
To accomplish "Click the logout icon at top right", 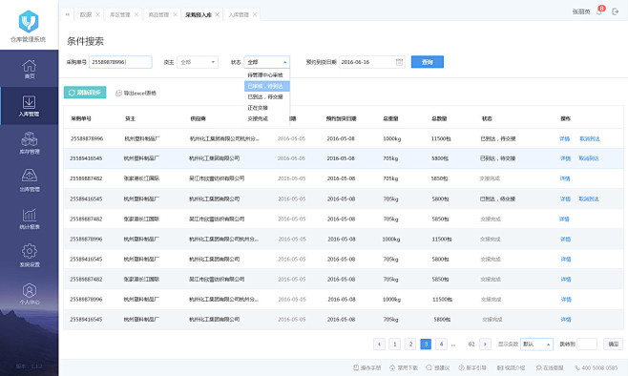I will (616, 11).
